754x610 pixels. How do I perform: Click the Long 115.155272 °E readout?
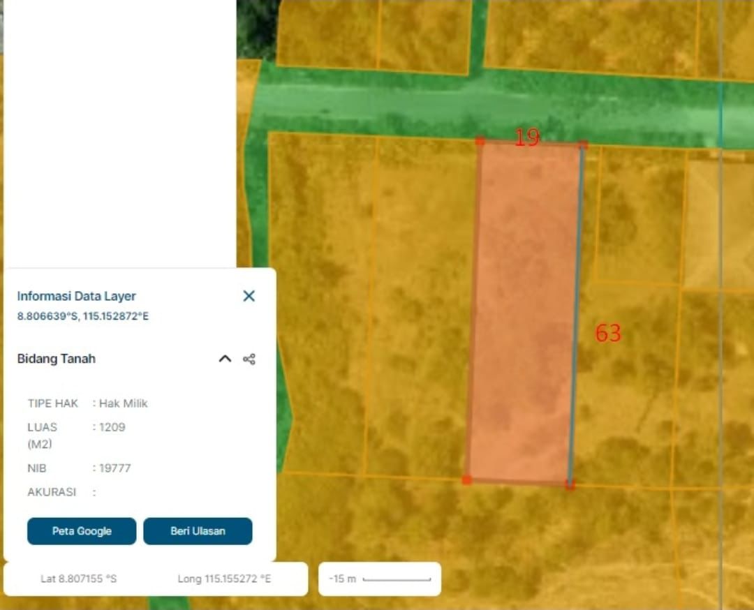(224, 579)
